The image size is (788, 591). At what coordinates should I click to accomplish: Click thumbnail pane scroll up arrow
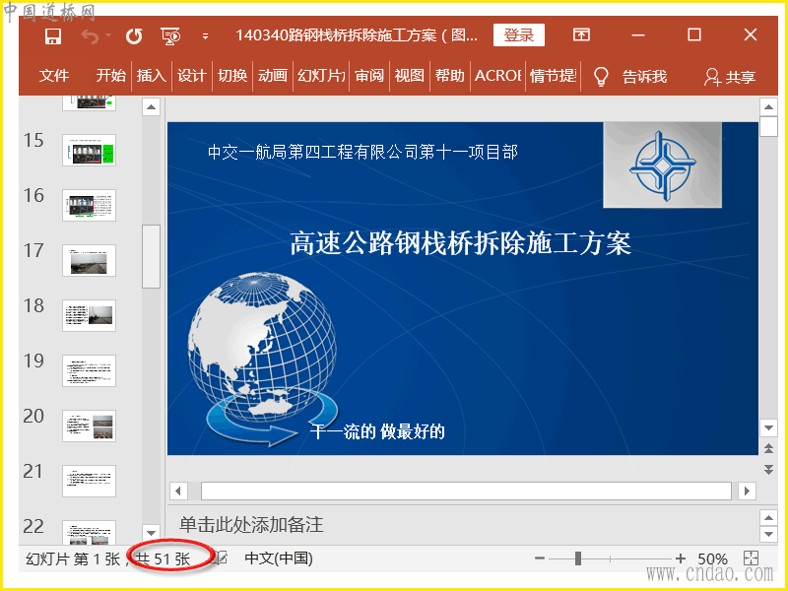(152, 107)
